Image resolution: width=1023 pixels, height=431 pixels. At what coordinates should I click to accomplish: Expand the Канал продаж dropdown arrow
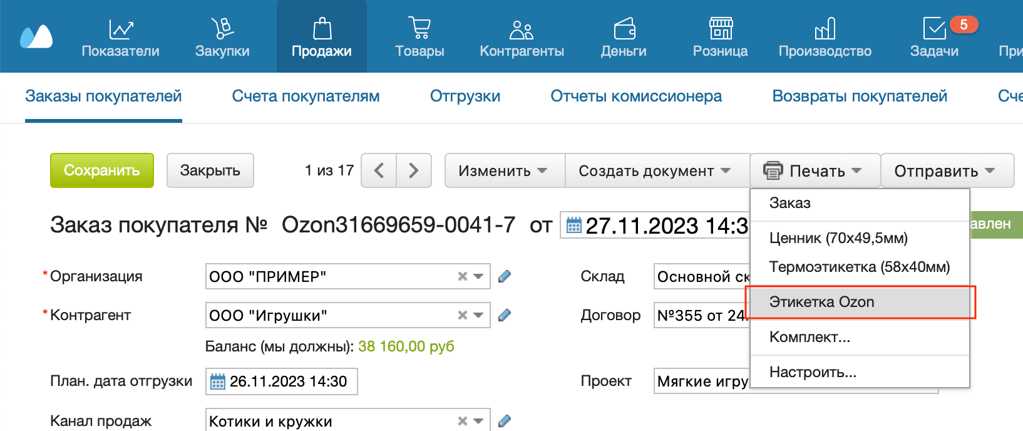[x=478, y=421]
